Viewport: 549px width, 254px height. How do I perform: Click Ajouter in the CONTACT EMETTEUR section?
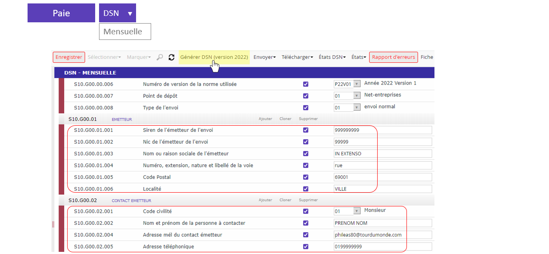[x=265, y=200]
